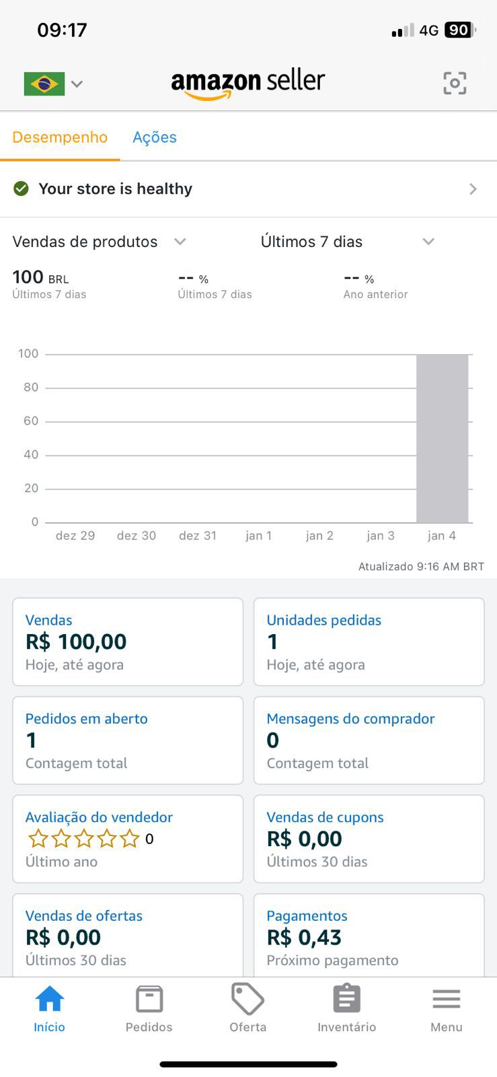Open the Pedidos em aberto card
The height and width of the screenshot is (1077, 497).
[128, 740]
